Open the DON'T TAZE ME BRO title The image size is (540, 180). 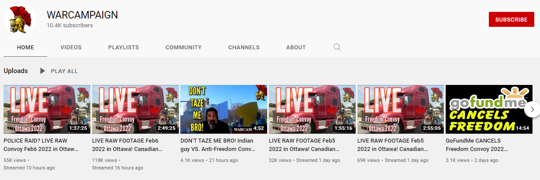pyautogui.click(x=218, y=145)
